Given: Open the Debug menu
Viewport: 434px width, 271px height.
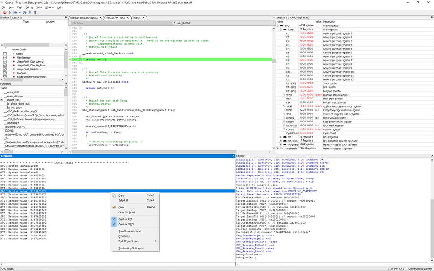Looking at the screenshot, I should (x=29, y=7).
